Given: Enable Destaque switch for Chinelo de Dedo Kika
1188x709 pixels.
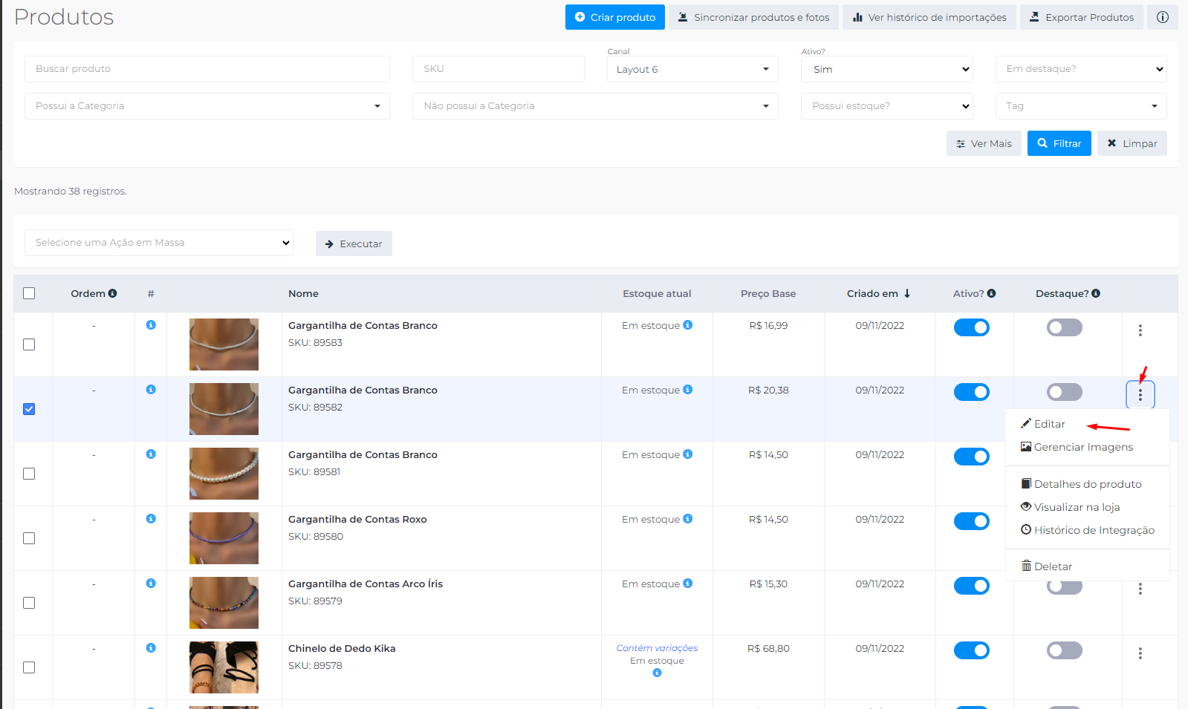Looking at the screenshot, I should point(1065,650).
